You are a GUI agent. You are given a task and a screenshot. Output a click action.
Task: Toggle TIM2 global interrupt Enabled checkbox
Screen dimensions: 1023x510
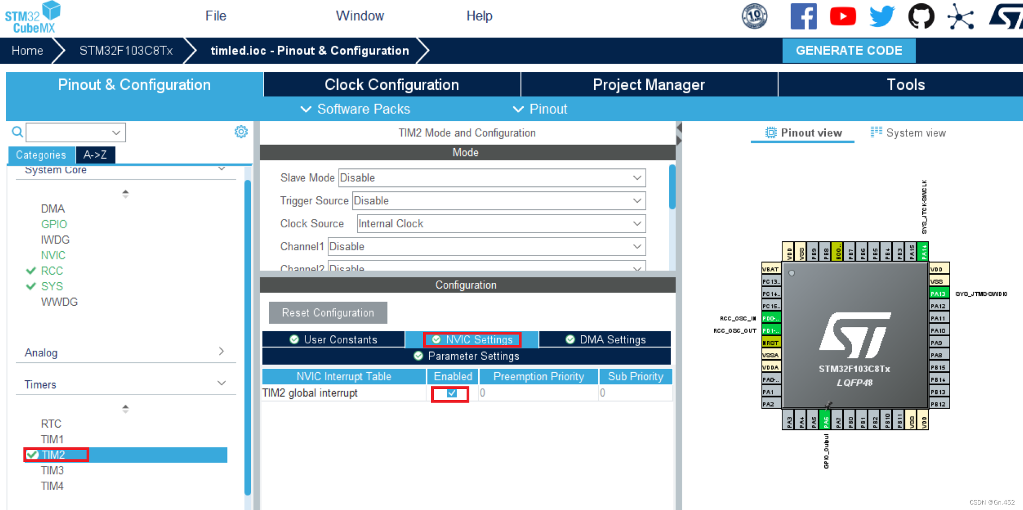451,393
